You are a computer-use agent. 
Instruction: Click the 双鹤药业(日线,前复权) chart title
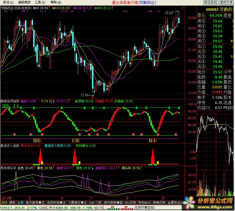point(17,8)
